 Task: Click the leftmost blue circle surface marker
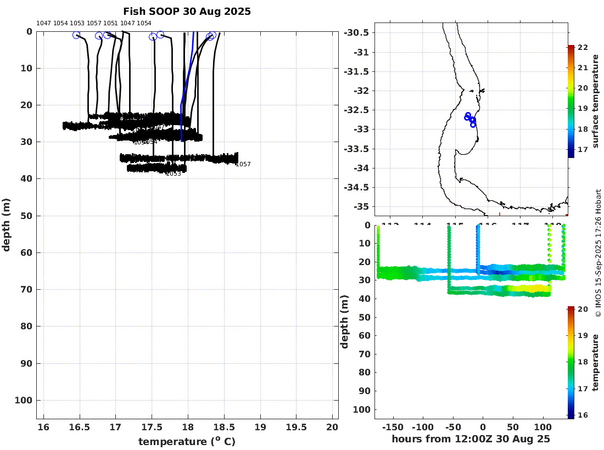click(76, 35)
